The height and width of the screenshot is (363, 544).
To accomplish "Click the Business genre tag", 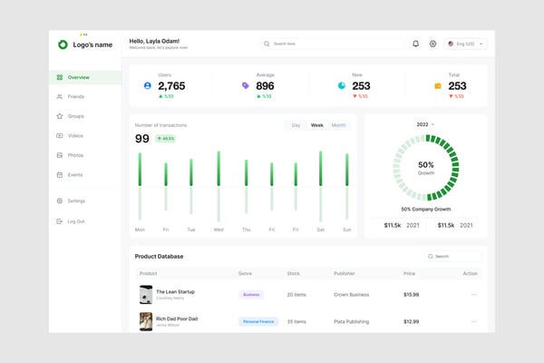I will 251,295.
